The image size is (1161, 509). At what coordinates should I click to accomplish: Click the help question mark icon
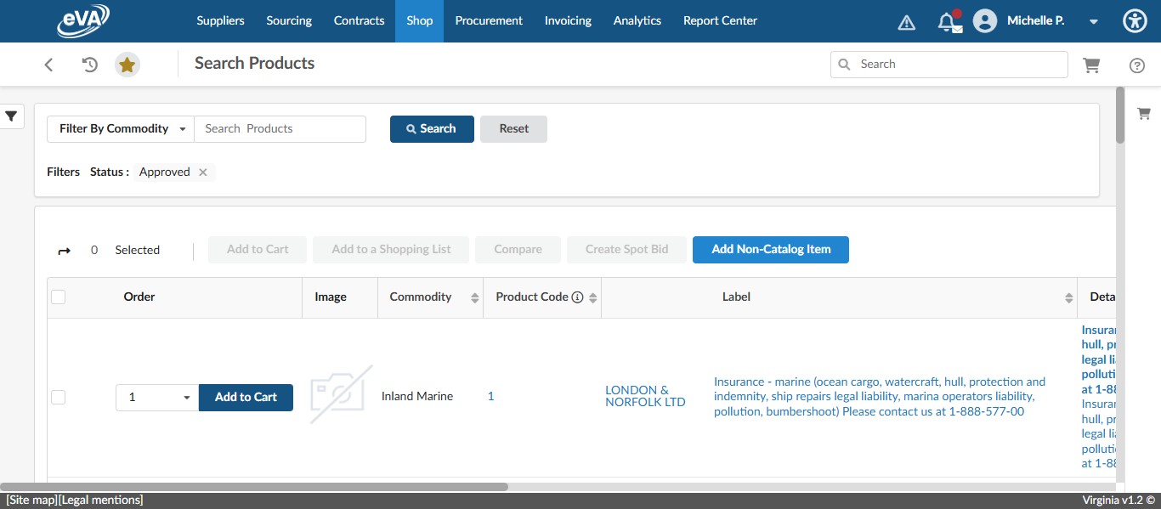click(x=1137, y=64)
